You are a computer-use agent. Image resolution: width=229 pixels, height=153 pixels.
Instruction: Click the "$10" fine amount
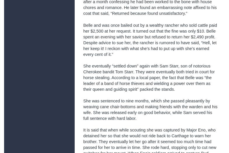[x=200, y=31]
